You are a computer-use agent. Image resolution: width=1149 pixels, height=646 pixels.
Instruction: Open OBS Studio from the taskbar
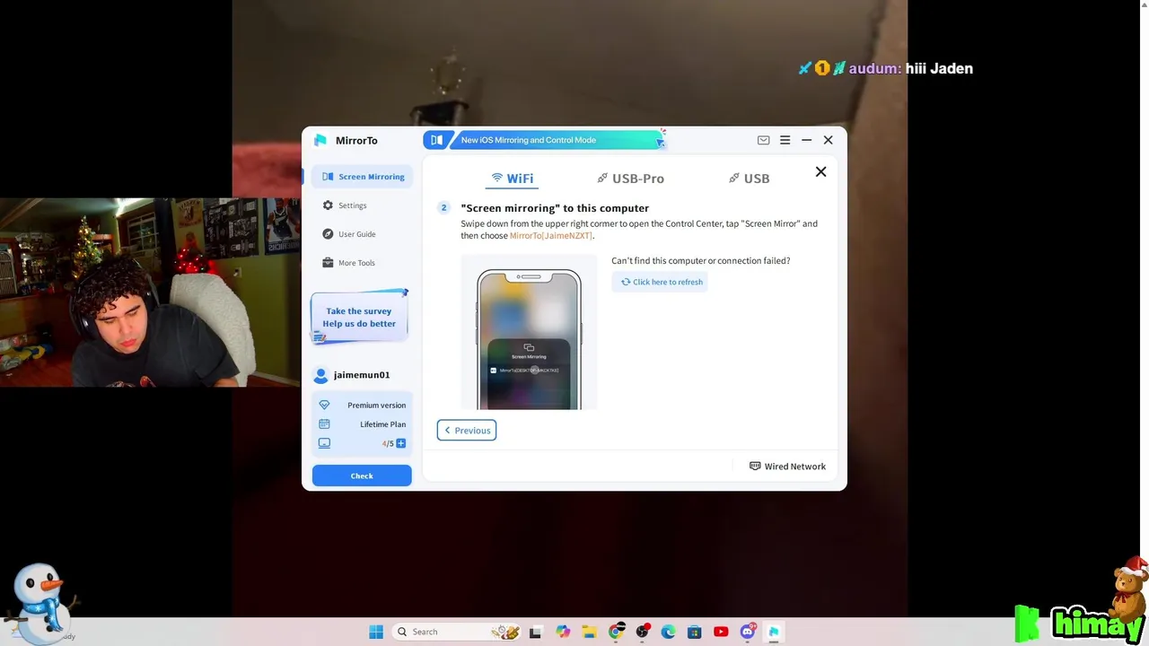point(642,632)
